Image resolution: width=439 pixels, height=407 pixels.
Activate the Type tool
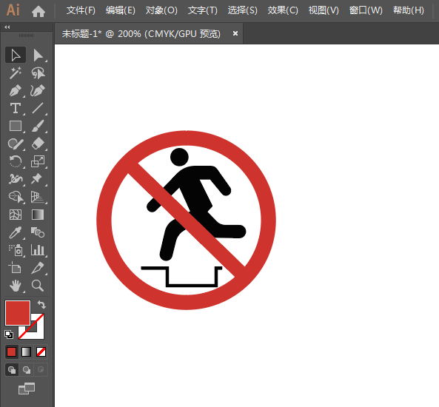click(x=16, y=108)
